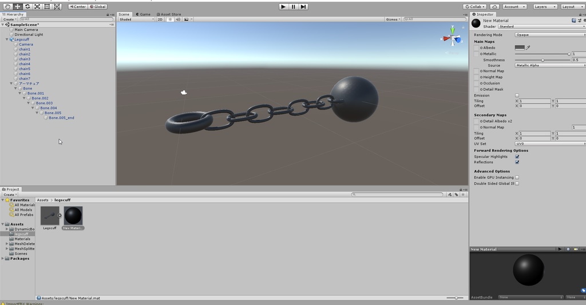
Task: Toggle Specular Highlights checkbox
Action: [x=517, y=156]
